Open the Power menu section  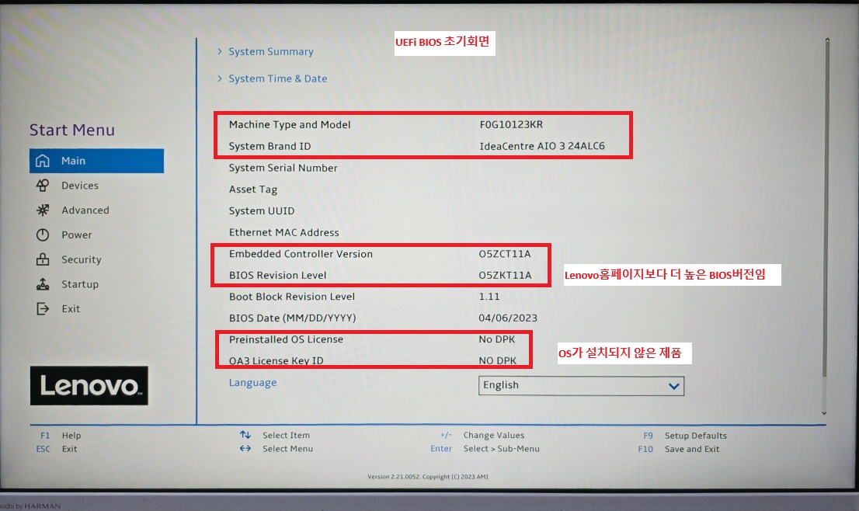click(77, 235)
